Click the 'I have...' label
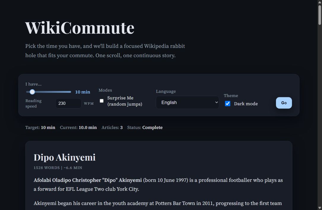The image size is (322, 210). click(x=33, y=84)
